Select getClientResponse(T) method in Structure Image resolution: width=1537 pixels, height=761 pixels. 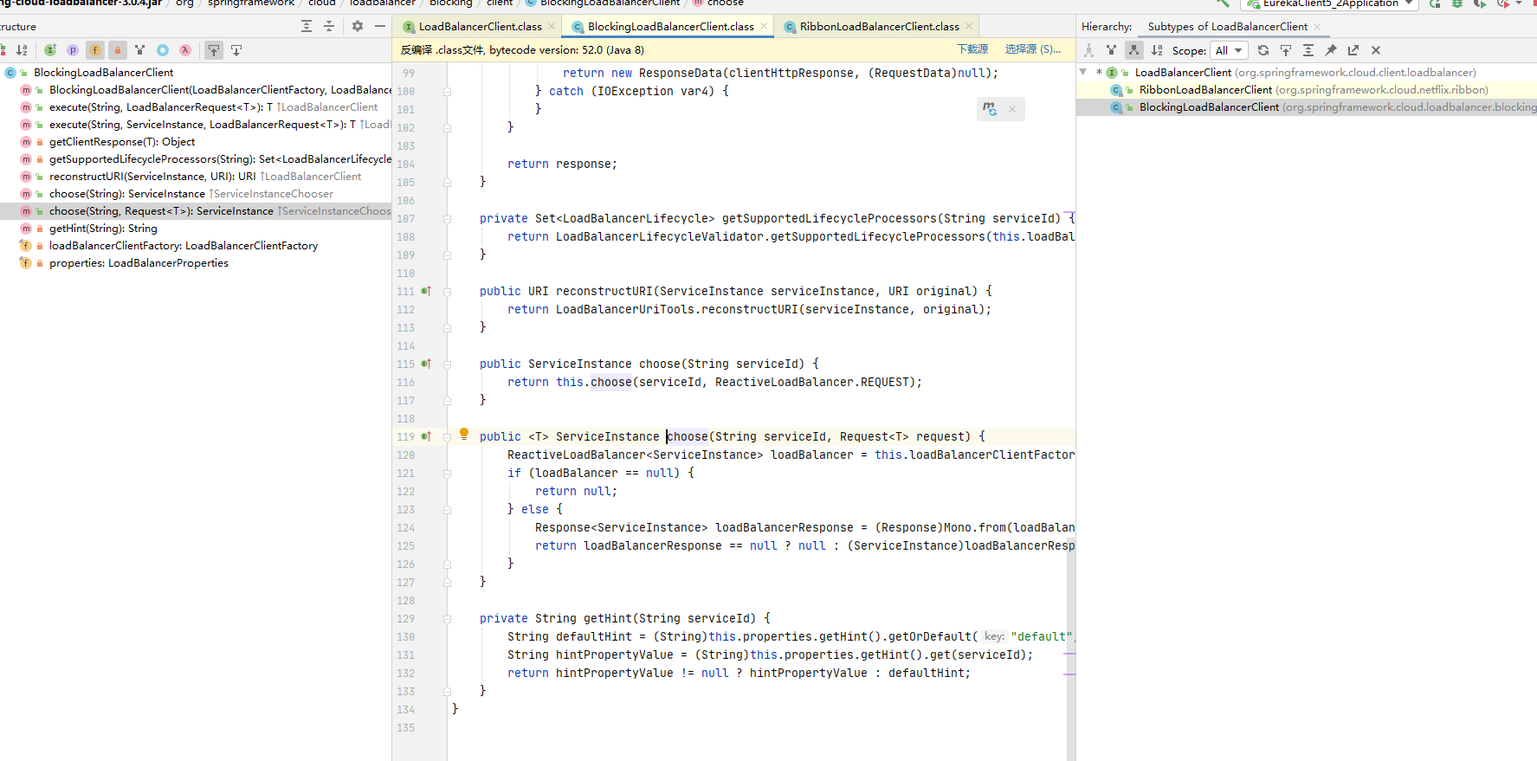click(x=196, y=142)
